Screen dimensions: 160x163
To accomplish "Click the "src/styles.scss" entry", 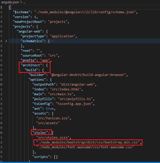I will (53, 138).
